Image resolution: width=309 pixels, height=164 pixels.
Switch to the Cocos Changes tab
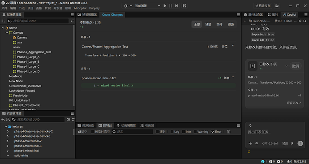112,15
